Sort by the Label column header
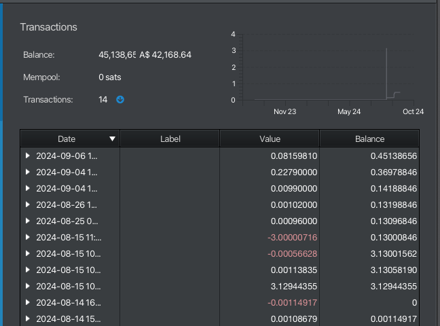 [x=170, y=139]
